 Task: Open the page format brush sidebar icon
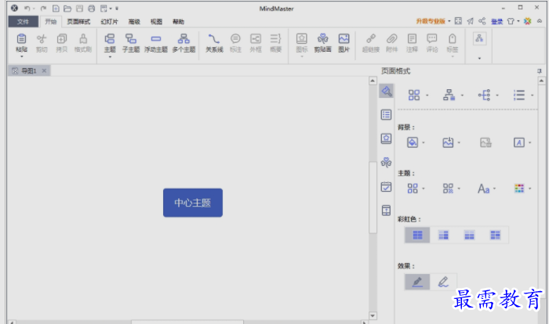coord(386,91)
